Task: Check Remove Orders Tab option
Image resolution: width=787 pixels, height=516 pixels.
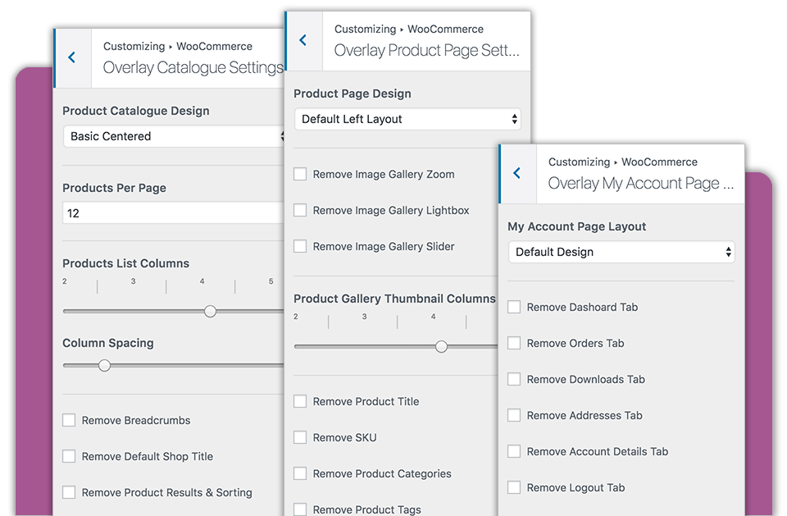Action: coord(515,343)
